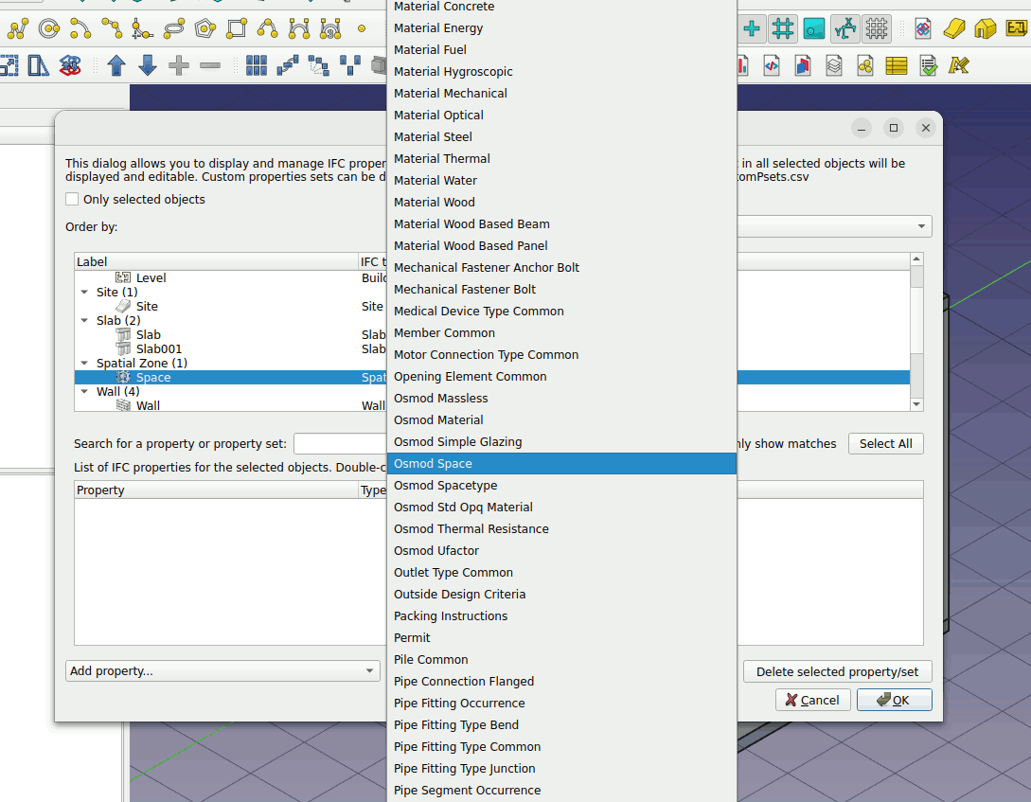
Task: Select the Draft Rectangle tool
Action: [237, 29]
